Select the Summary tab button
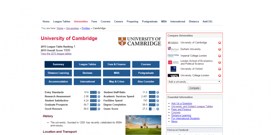The height and width of the screenshot is (135, 271). (58, 64)
